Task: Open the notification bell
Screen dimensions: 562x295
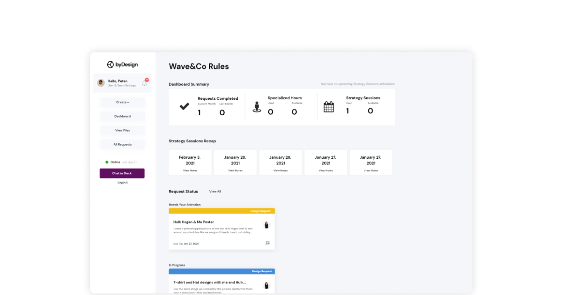Action: point(144,83)
